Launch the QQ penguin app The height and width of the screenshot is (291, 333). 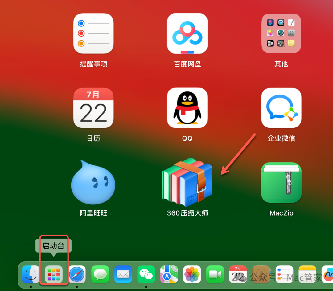pos(187,108)
